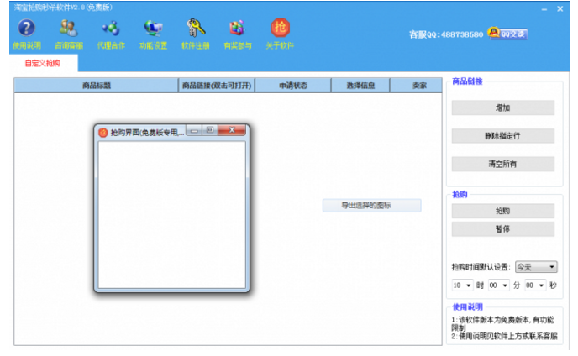
Task: Minimize the 抢购界面 popup window
Action: pos(194,130)
